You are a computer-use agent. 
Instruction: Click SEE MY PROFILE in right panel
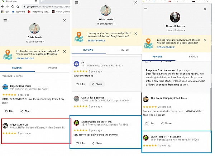click(166, 47)
